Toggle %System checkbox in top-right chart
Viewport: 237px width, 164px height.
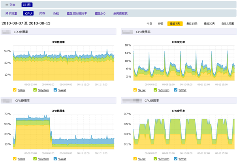tap(155, 90)
